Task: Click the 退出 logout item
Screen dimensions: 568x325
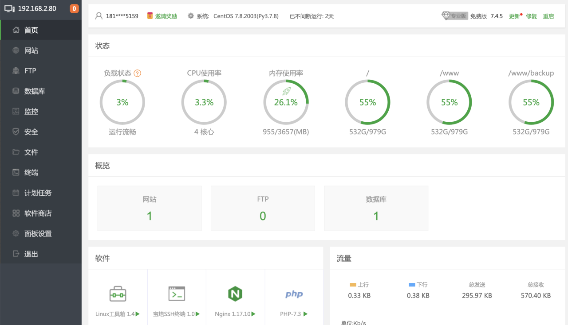Action: click(31, 254)
